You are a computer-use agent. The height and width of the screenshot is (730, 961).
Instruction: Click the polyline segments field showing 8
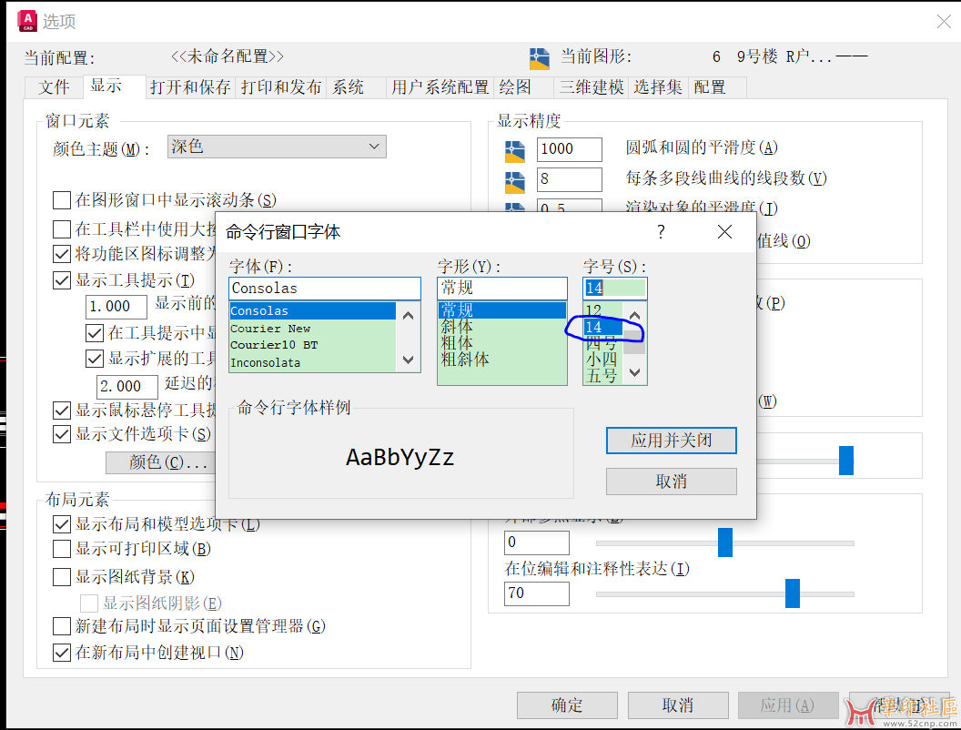[x=570, y=179]
